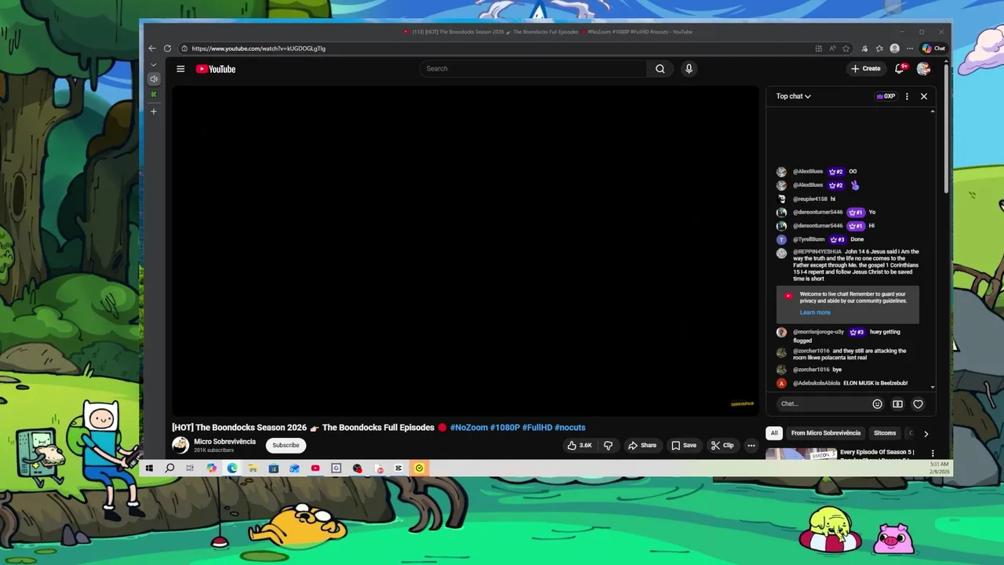The width and height of the screenshot is (1004, 565).
Task: Open Every Episode Of Season 5 video options
Action: click(x=933, y=454)
